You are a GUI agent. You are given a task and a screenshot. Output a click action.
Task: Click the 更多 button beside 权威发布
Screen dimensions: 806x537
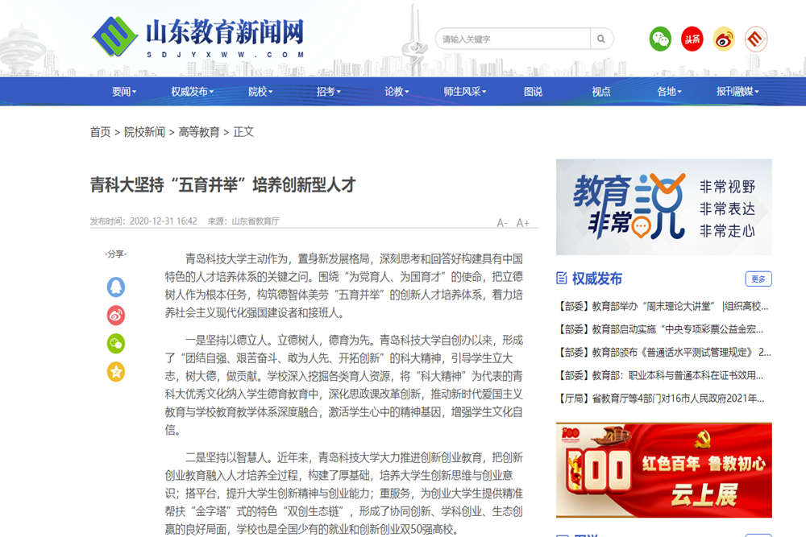pos(758,279)
